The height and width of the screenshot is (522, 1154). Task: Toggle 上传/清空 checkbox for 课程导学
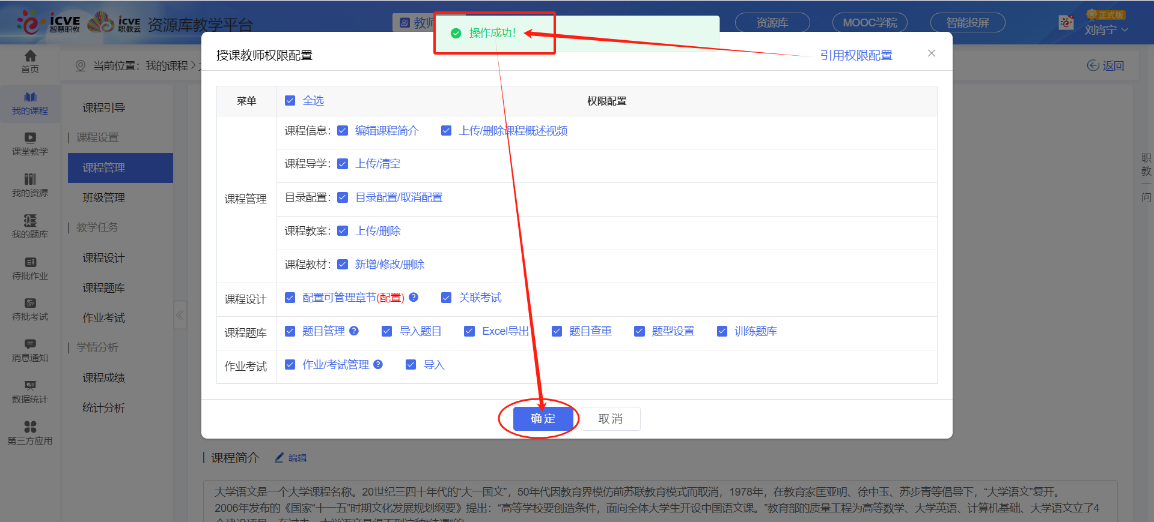coord(343,164)
